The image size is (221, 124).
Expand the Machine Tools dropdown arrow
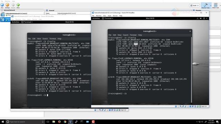click(211, 6)
